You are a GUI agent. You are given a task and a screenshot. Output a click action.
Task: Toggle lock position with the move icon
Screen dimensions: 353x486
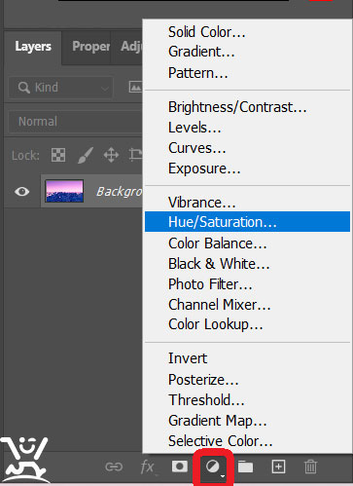point(111,155)
